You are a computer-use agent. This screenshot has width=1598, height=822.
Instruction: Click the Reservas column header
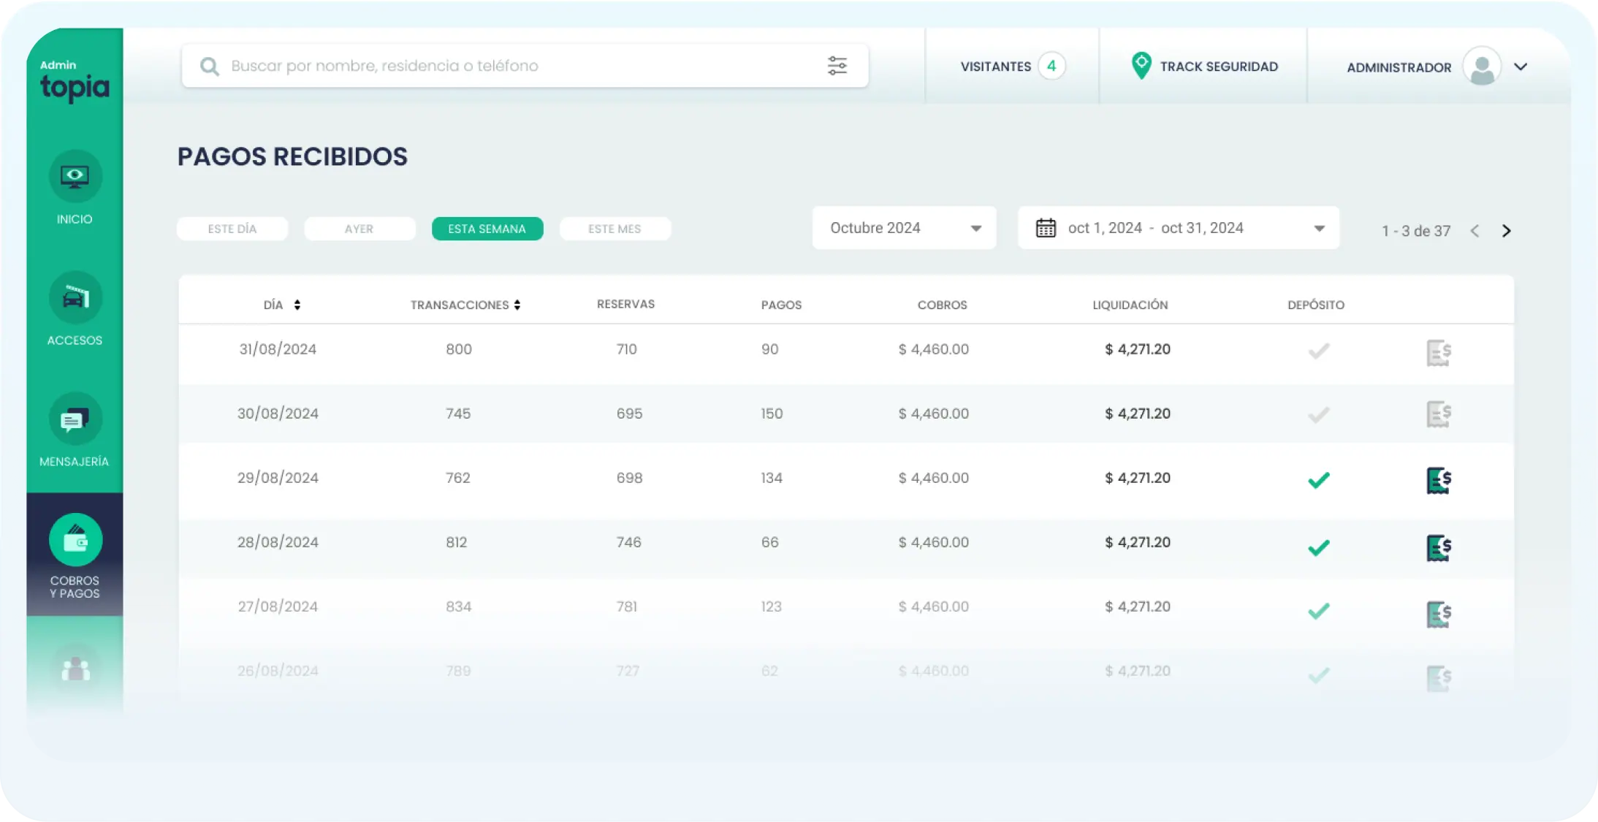tap(625, 304)
